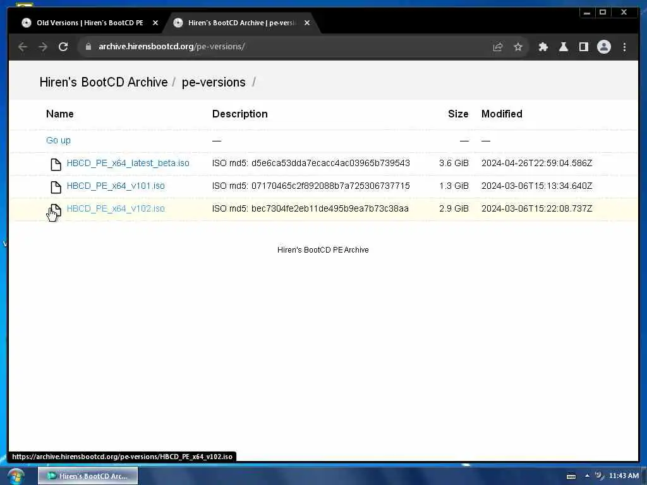Click date 2024-04-26T22:59:04.586Z

537,163
